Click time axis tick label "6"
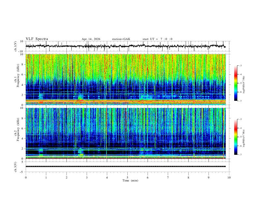The image size is (258, 199). click(x=148, y=178)
